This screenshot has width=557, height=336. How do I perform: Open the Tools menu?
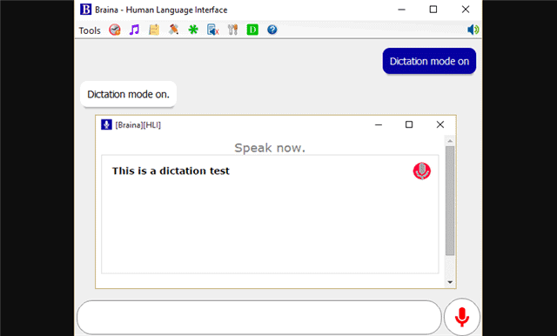90,30
